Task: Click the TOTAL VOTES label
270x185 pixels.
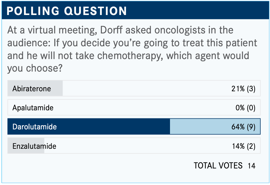Action: point(218,166)
